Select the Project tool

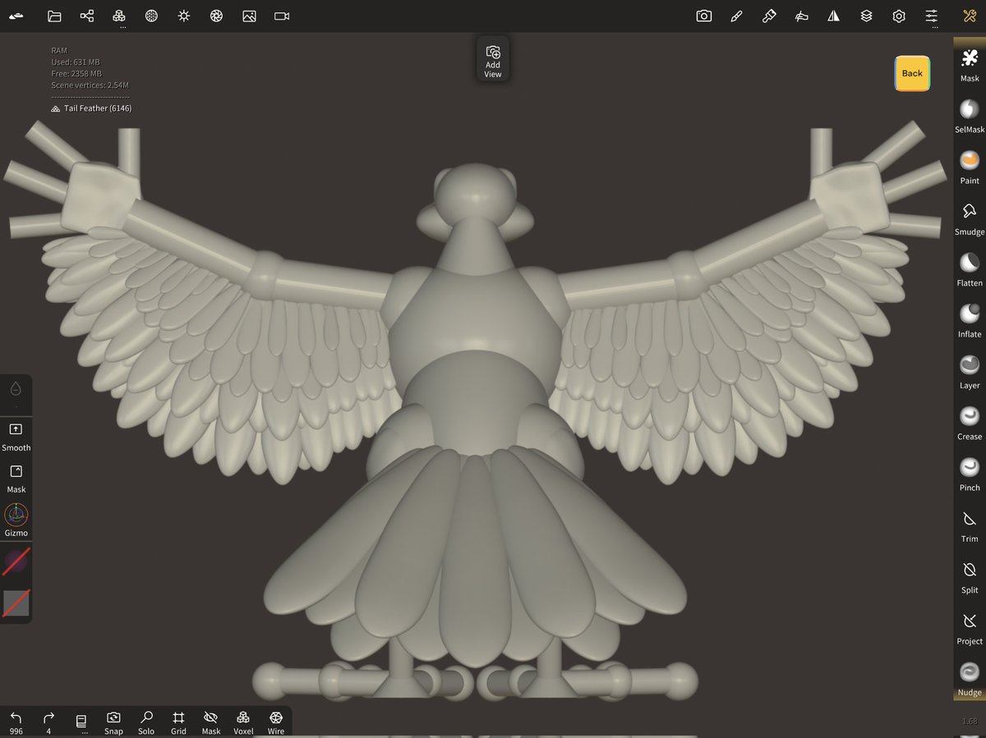coord(970,627)
